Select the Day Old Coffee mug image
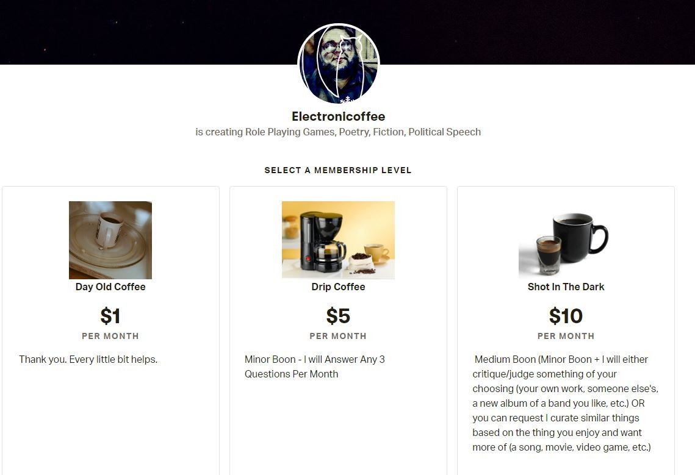 click(x=110, y=240)
